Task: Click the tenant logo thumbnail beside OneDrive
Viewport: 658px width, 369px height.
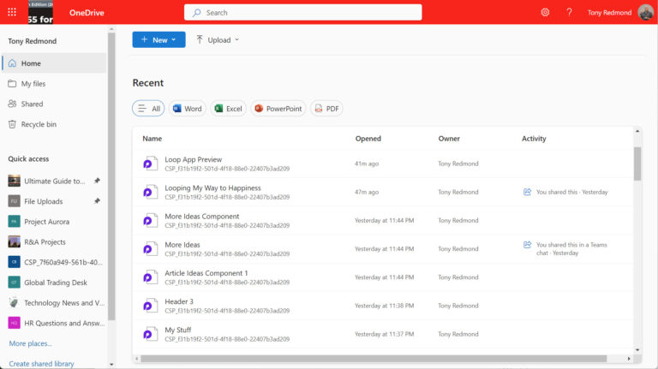Action: pyautogui.click(x=40, y=12)
